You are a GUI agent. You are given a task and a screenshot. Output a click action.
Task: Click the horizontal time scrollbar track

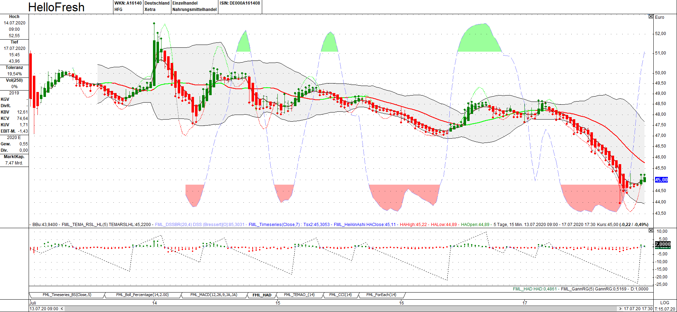(x=341, y=309)
